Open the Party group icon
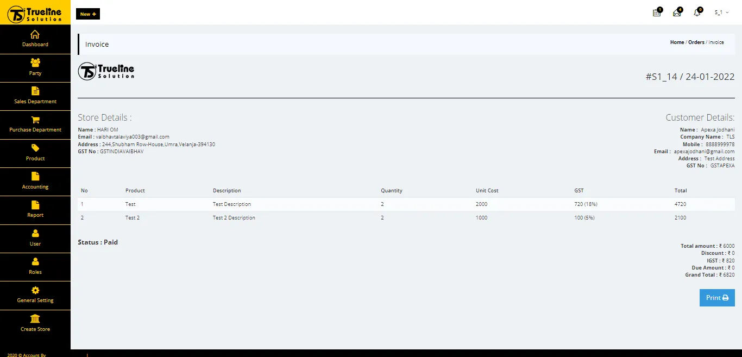742x357 pixels. [35, 62]
